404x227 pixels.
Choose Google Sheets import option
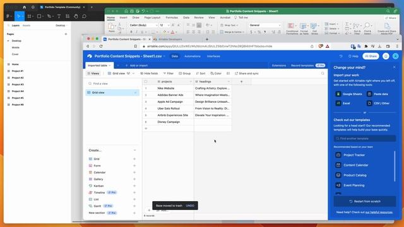[x=349, y=94]
